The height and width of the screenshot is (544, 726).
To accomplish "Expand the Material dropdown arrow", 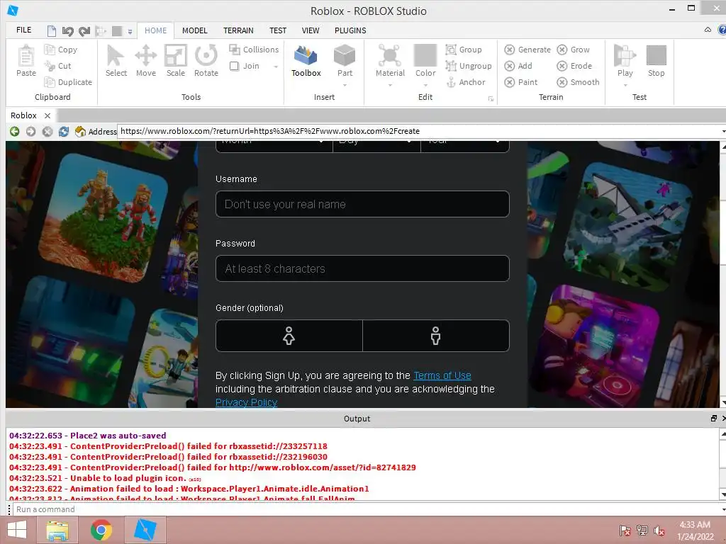I will 390,85.
